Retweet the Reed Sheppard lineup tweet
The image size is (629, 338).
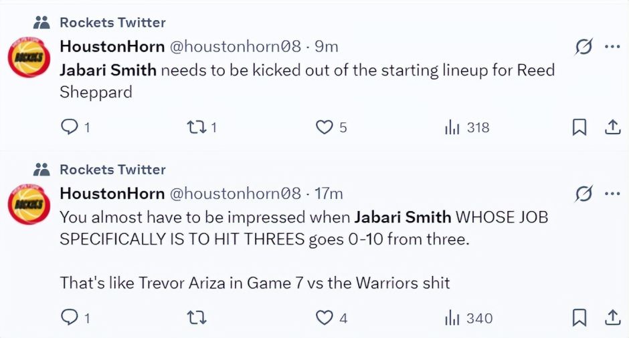click(197, 127)
